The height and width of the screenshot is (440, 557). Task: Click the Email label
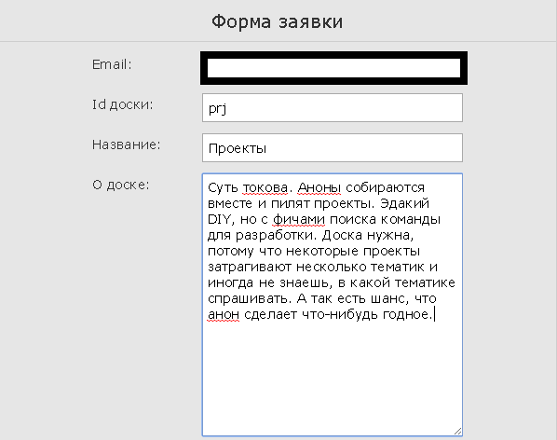(x=112, y=64)
